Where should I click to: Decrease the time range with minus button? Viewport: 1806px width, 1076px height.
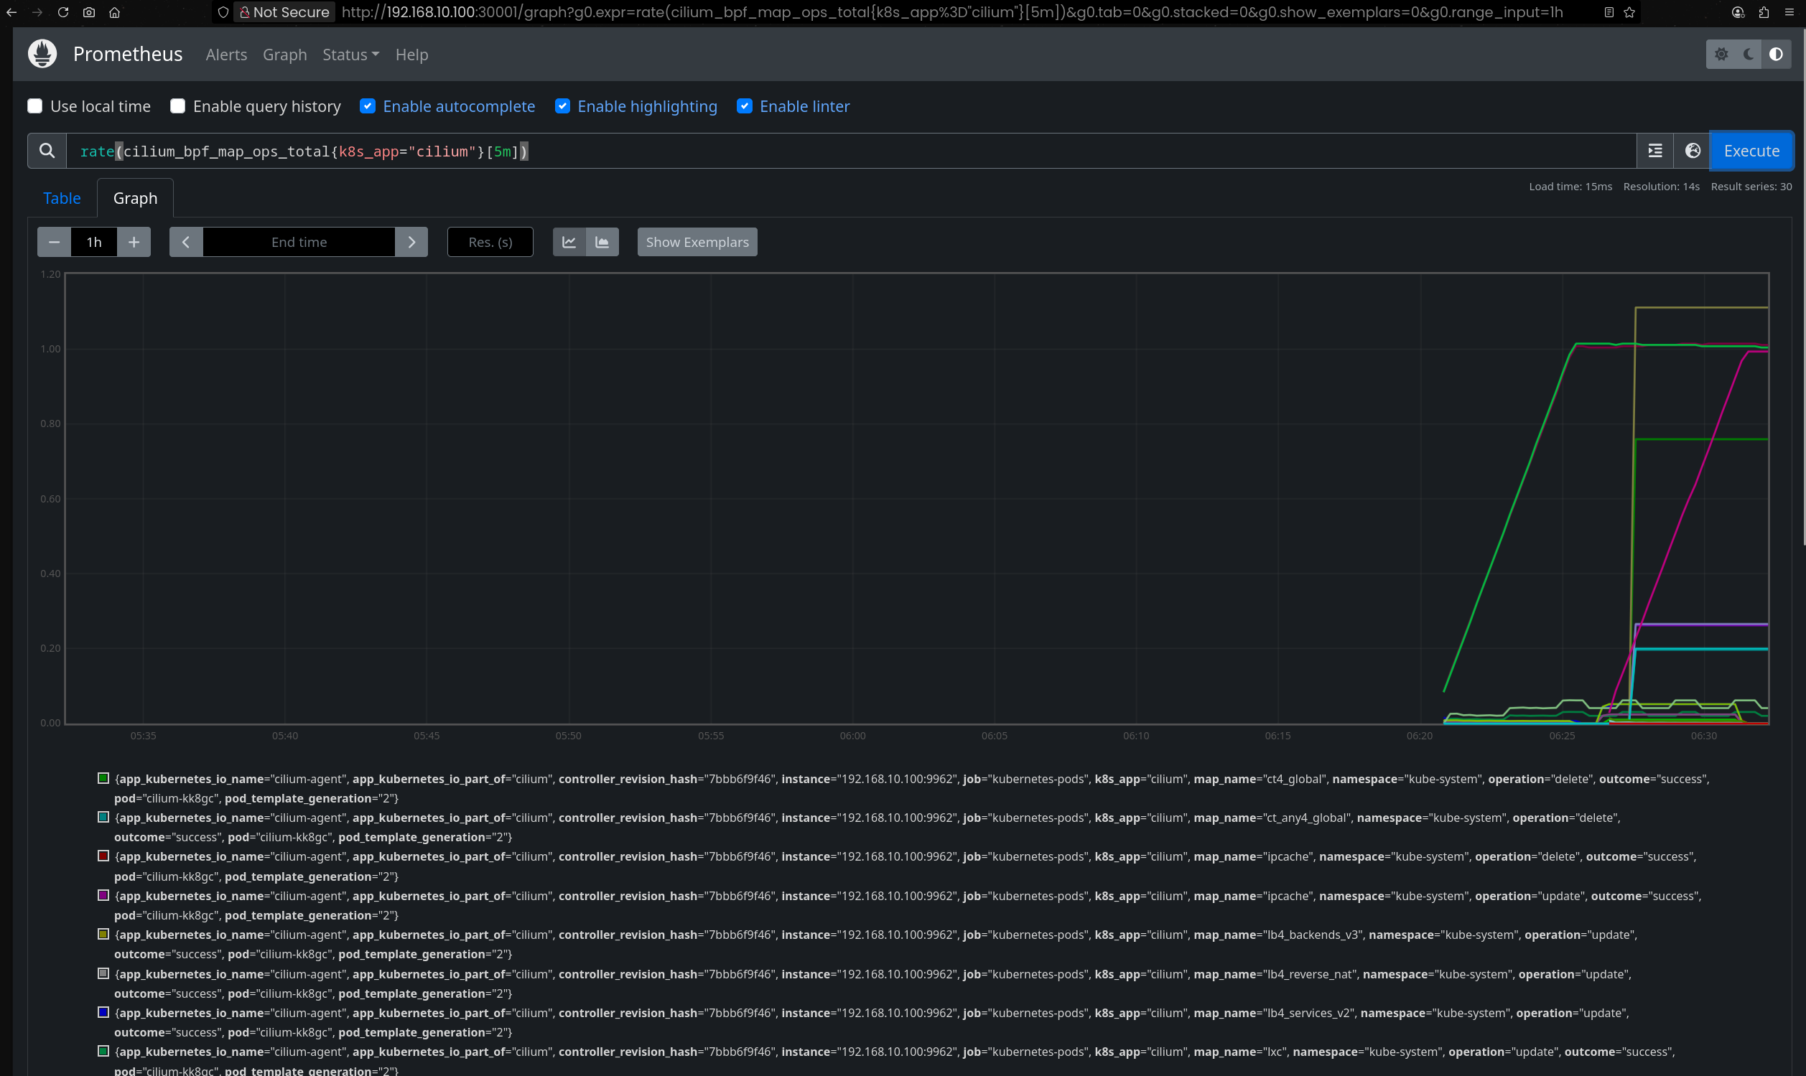[x=55, y=242]
